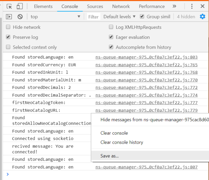
Task: Open source link ending js:774
Action: tap(147, 95)
